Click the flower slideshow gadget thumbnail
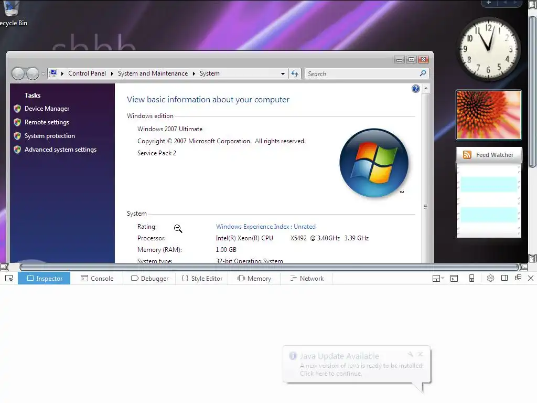 point(489,115)
